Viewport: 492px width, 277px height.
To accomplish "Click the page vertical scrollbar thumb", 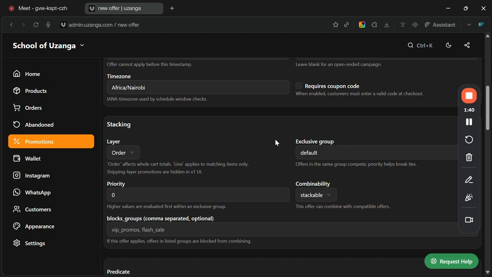I will (487, 108).
